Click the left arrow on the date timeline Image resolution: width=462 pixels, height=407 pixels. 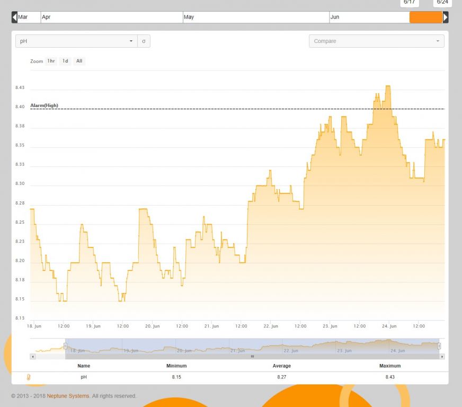click(x=14, y=17)
